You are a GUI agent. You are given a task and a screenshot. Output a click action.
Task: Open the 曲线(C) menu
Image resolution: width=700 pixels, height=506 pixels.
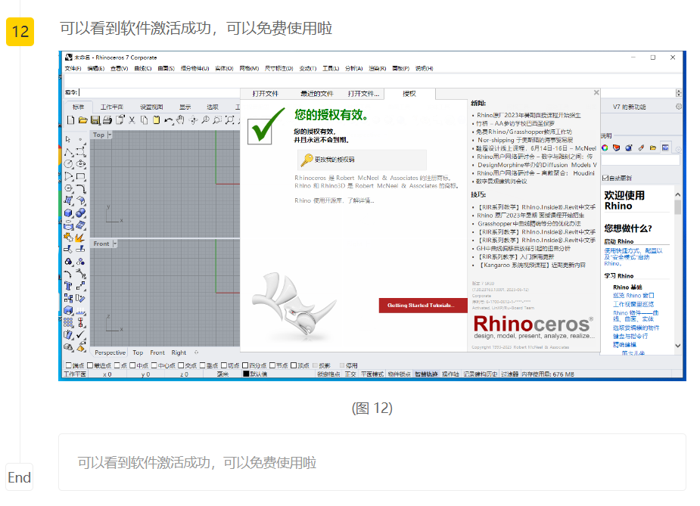(143, 68)
